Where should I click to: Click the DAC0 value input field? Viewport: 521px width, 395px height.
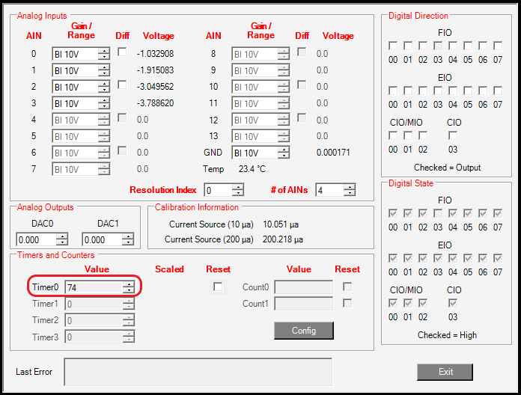pyautogui.click(x=36, y=240)
